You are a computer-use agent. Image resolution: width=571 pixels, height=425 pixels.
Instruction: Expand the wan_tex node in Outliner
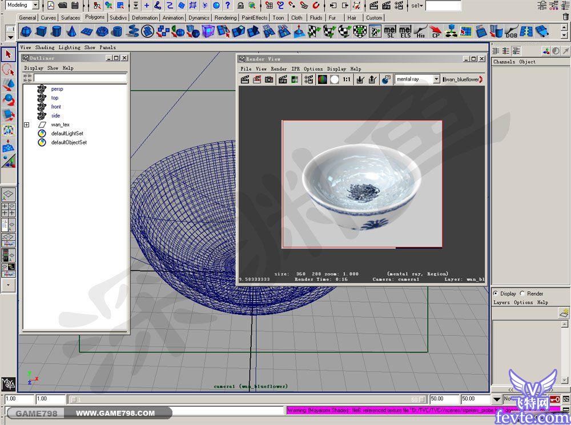pyautogui.click(x=26, y=125)
